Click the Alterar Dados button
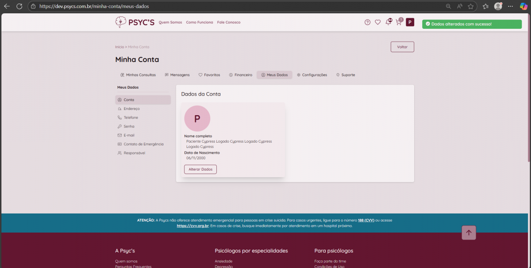531x268 pixels. [200, 169]
